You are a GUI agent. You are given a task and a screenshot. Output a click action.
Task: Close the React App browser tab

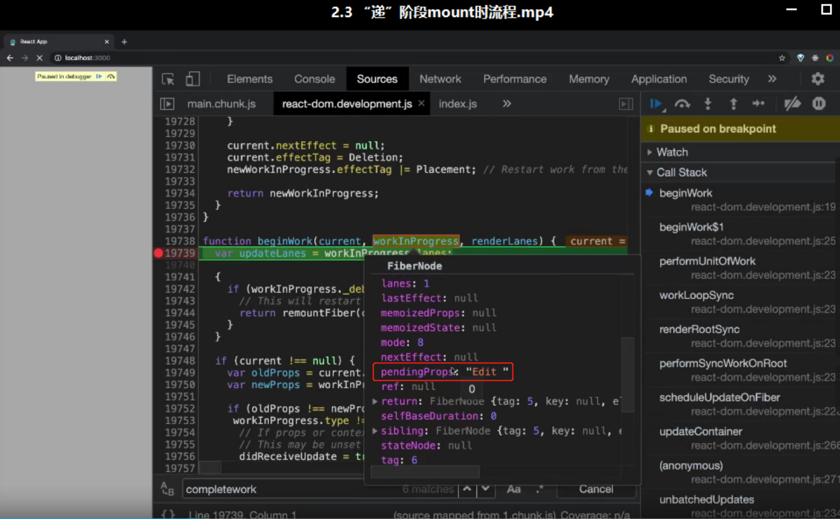coord(107,41)
